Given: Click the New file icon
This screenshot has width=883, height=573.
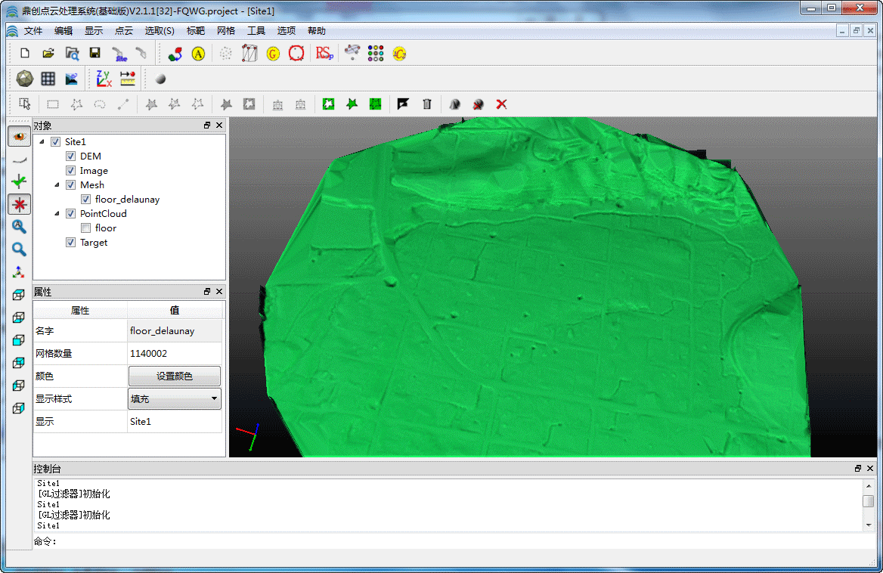Looking at the screenshot, I should click(25, 54).
